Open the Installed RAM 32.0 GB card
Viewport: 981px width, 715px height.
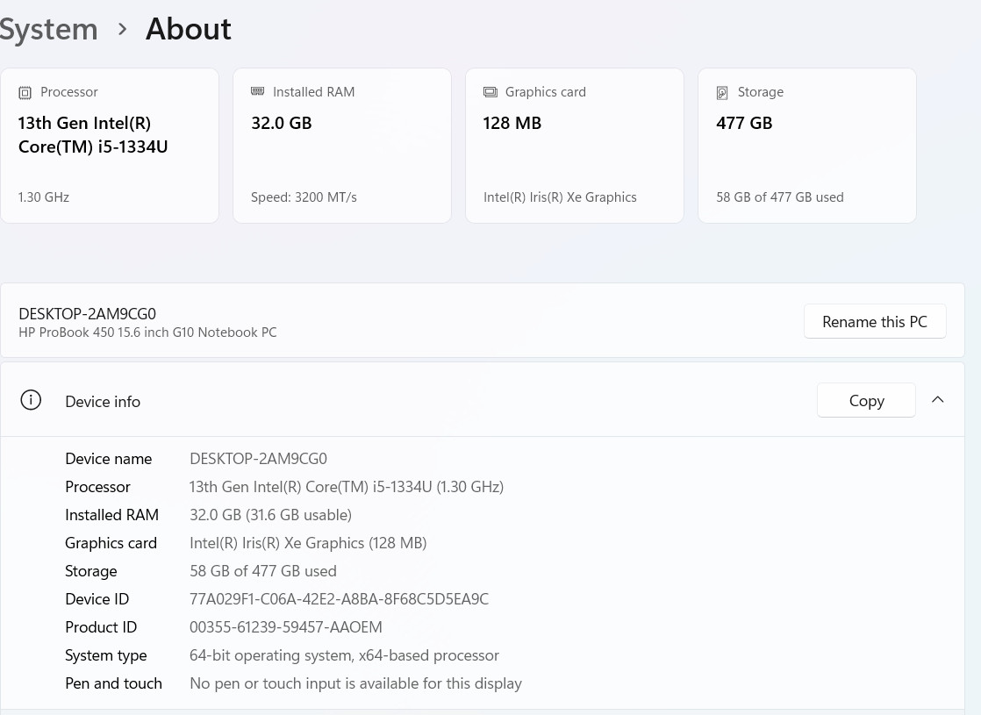tap(342, 146)
